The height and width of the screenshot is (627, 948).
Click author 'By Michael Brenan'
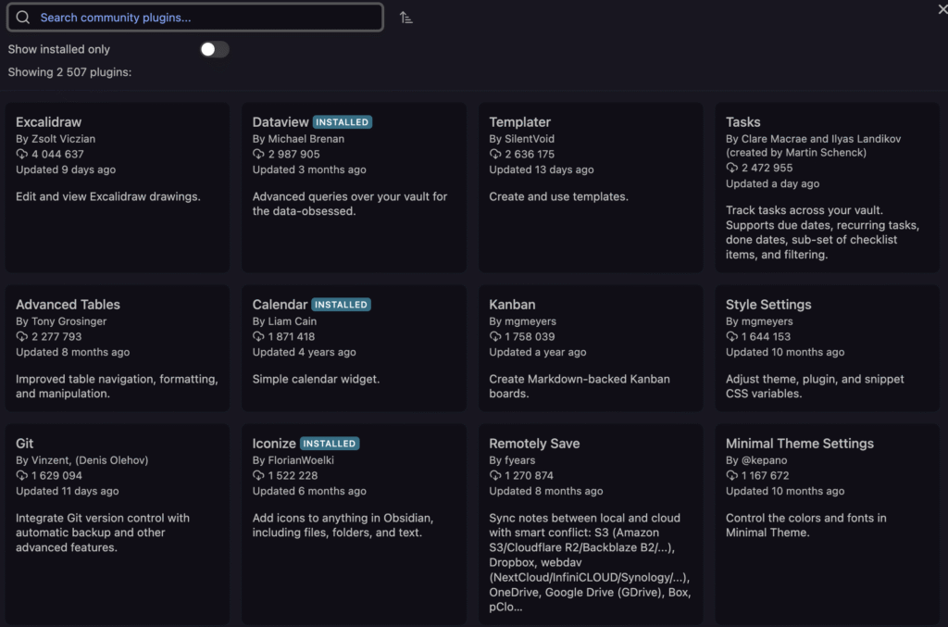click(x=298, y=139)
